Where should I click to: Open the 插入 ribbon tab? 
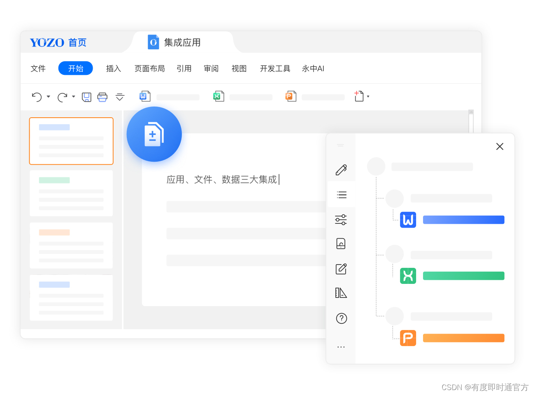click(114, 68)
